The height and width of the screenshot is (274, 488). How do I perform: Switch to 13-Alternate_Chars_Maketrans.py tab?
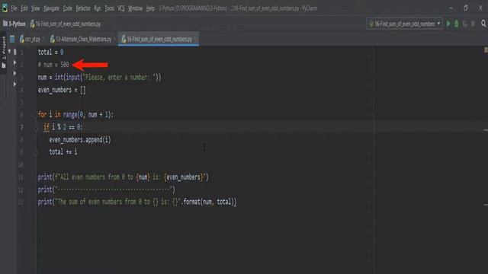pos(80,39)
